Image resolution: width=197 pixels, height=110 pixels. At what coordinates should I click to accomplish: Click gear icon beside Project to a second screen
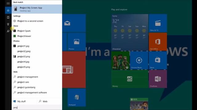(x=15, y=21)
